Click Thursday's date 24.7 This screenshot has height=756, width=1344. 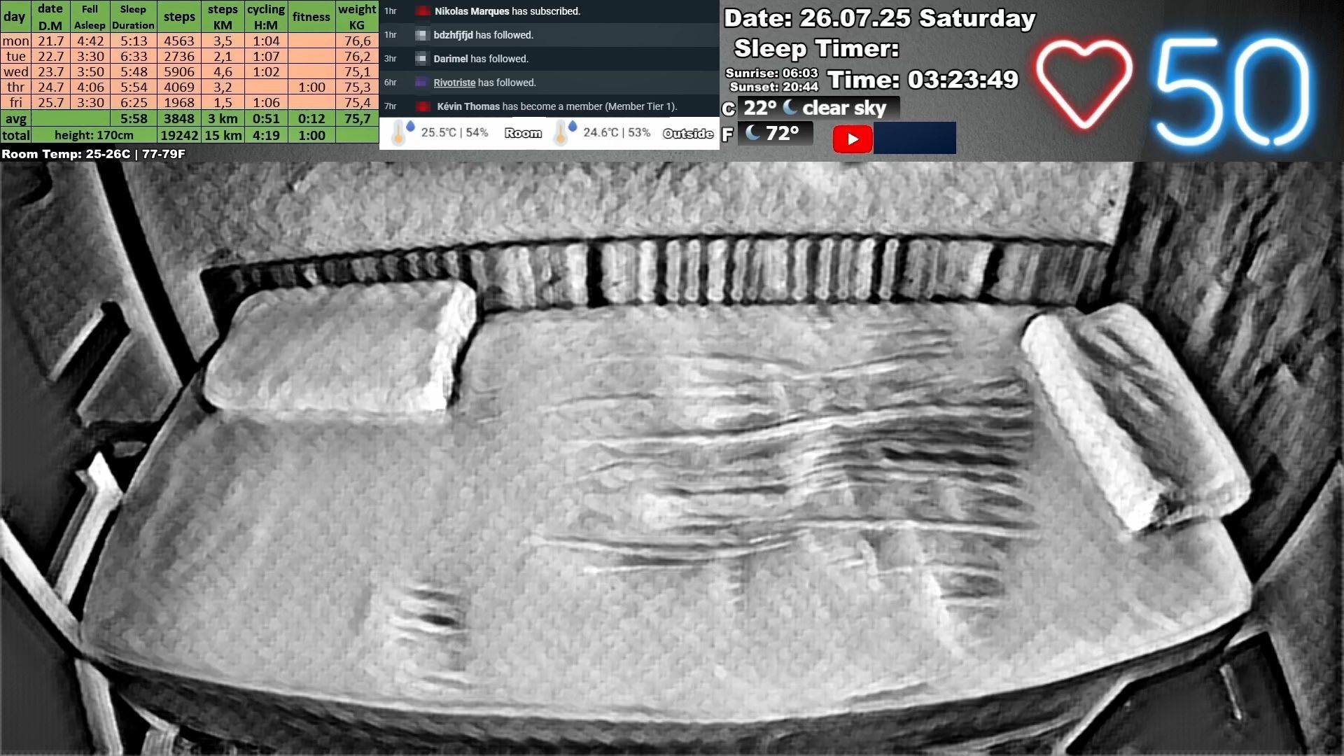click(x=50, y=87)
